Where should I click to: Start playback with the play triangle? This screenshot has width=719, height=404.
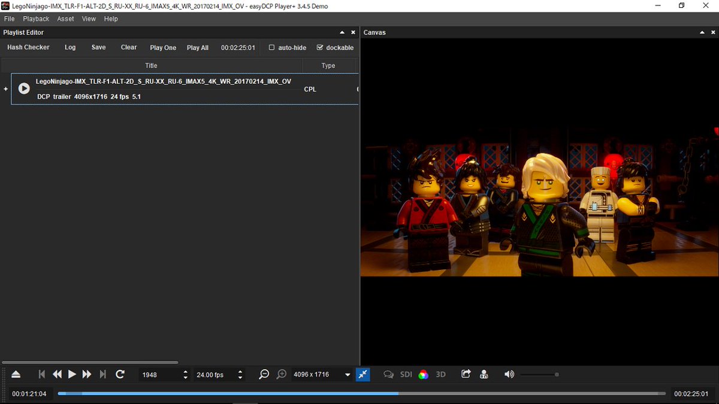point(72,375)
